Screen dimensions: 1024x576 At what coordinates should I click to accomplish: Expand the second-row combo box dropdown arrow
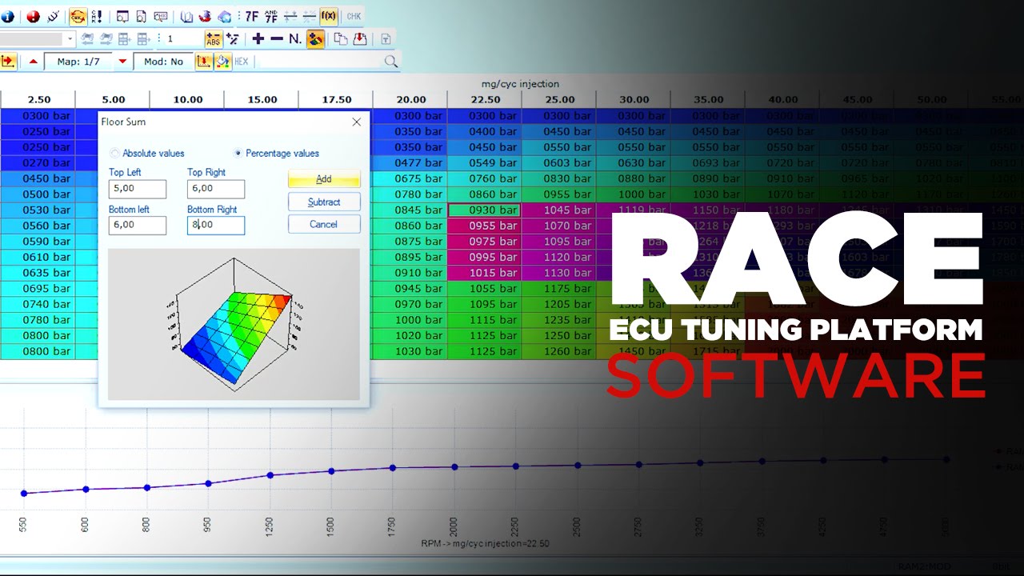click(x=70, y=38)
